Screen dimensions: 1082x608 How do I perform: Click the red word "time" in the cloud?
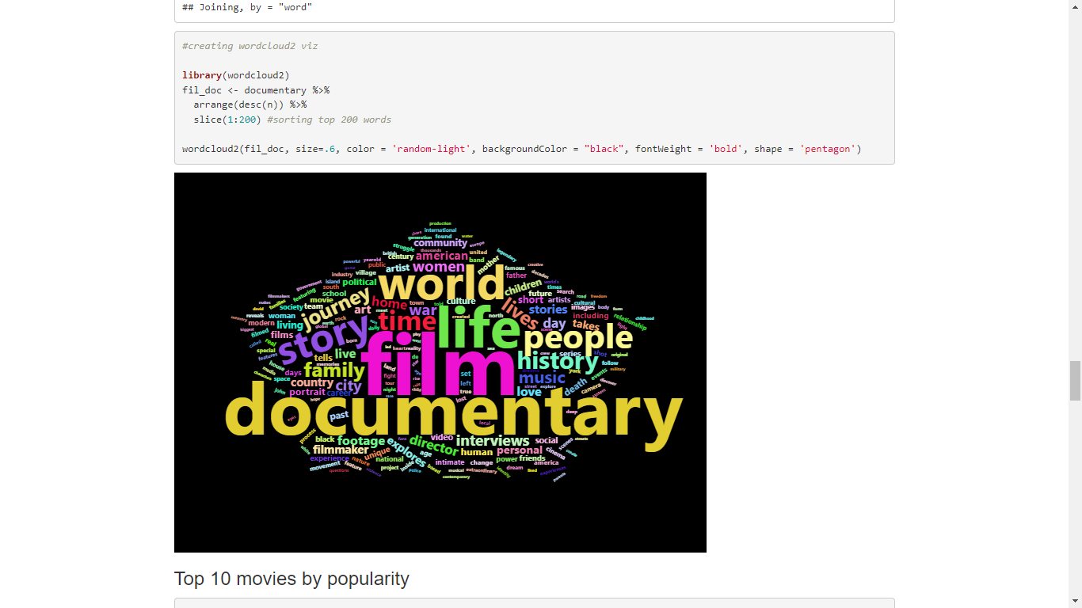[406, 321]
